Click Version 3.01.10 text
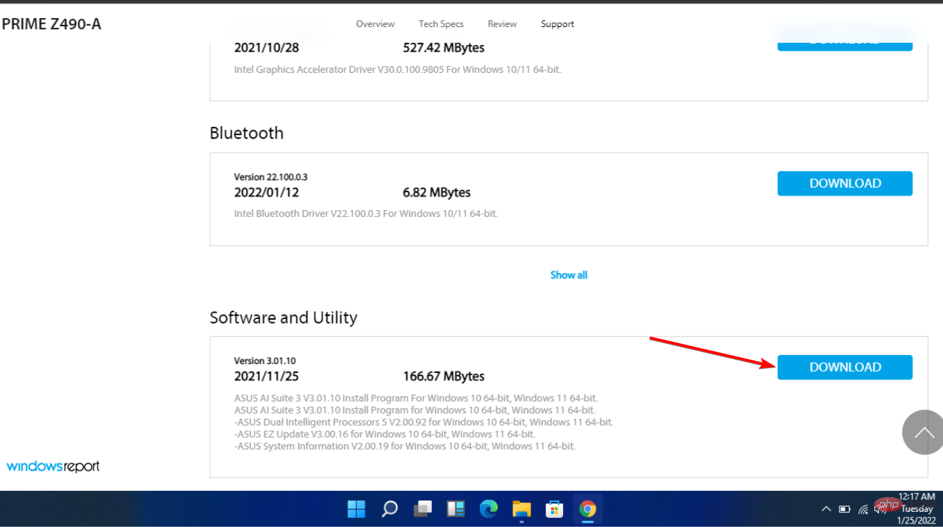 265,361
